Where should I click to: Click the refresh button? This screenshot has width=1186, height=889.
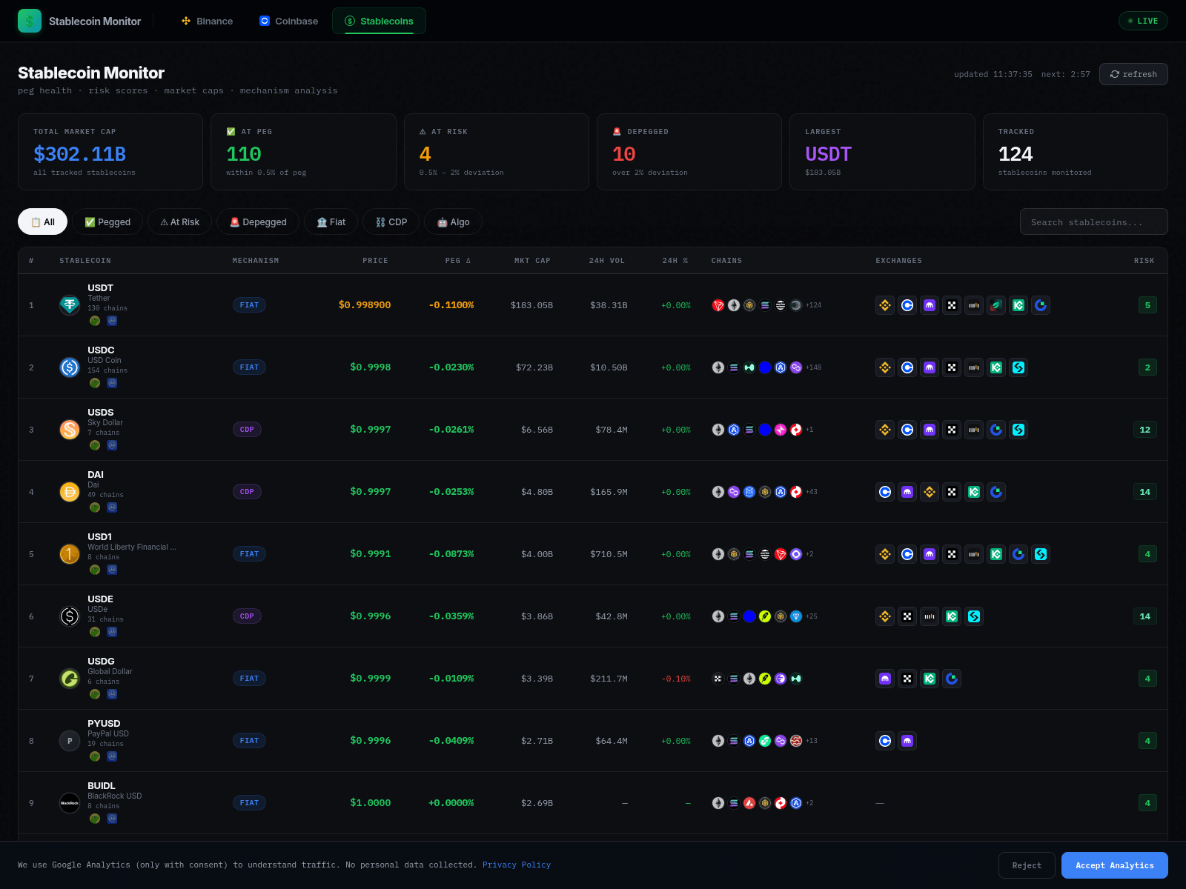click(1133, 74)
